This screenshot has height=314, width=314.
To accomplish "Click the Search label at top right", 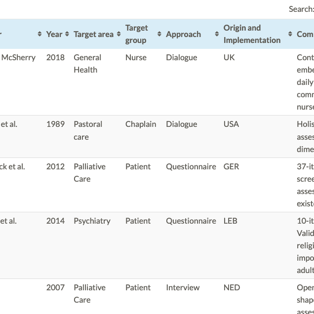I will (301, 9).
